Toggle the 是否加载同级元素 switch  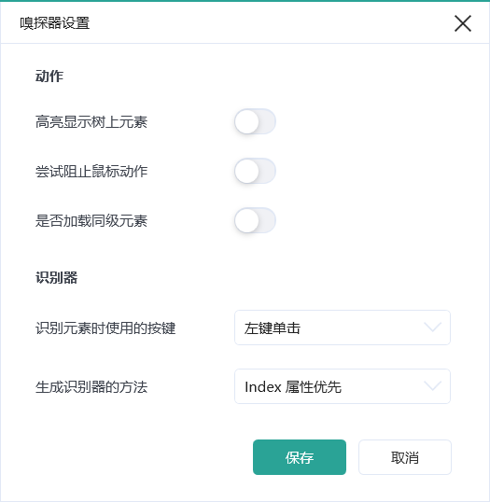coord(255,220)
